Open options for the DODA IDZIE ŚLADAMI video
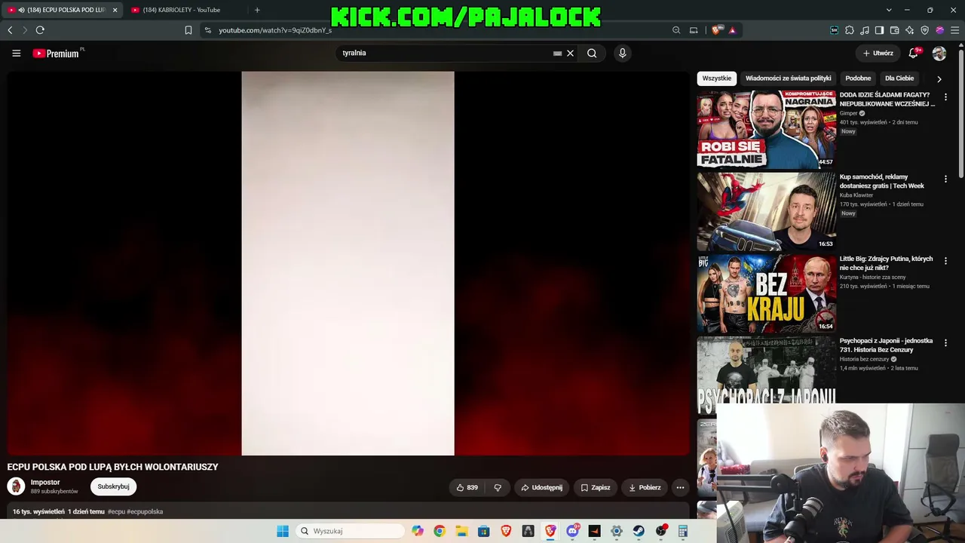This screenshot has width=965, height=543. click(945, 97)
